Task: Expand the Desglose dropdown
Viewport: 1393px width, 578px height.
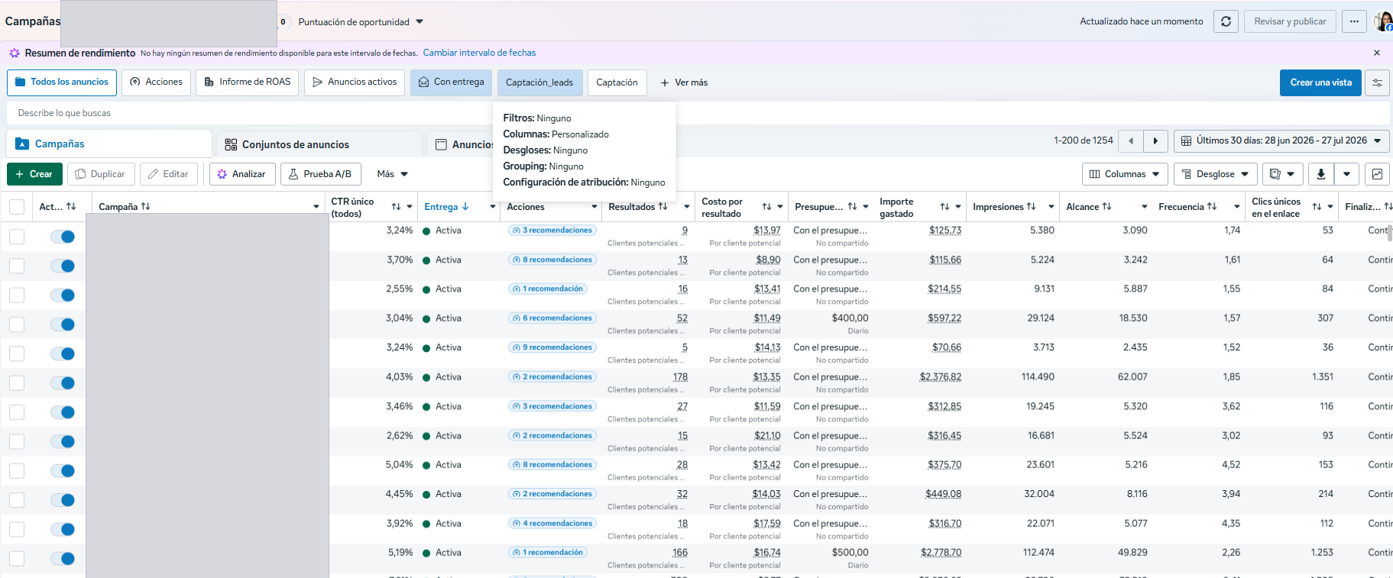Action: (1216, 174)
